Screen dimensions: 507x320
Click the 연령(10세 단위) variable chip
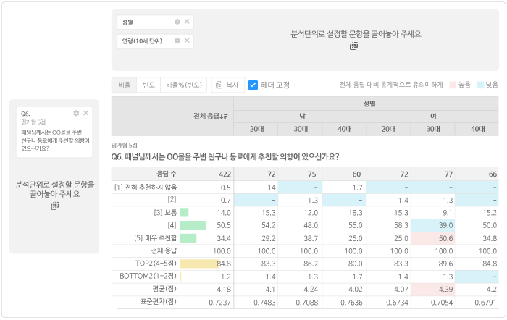point(155,41)
